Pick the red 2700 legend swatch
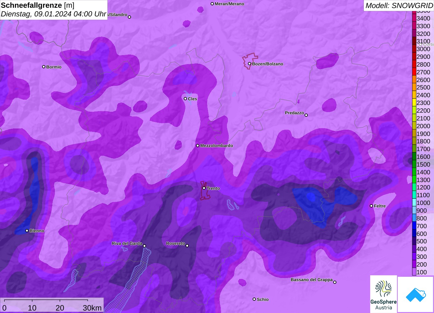Image resolution: width=434 pixels, height=313 pixels. point(414,72)
